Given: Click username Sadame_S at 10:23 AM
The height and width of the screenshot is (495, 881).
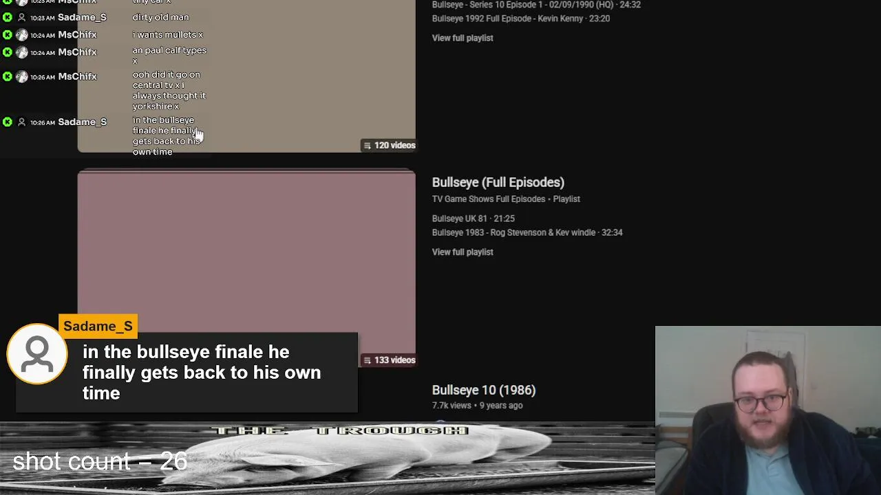Looking at the screenshot, I should [82, 17].
